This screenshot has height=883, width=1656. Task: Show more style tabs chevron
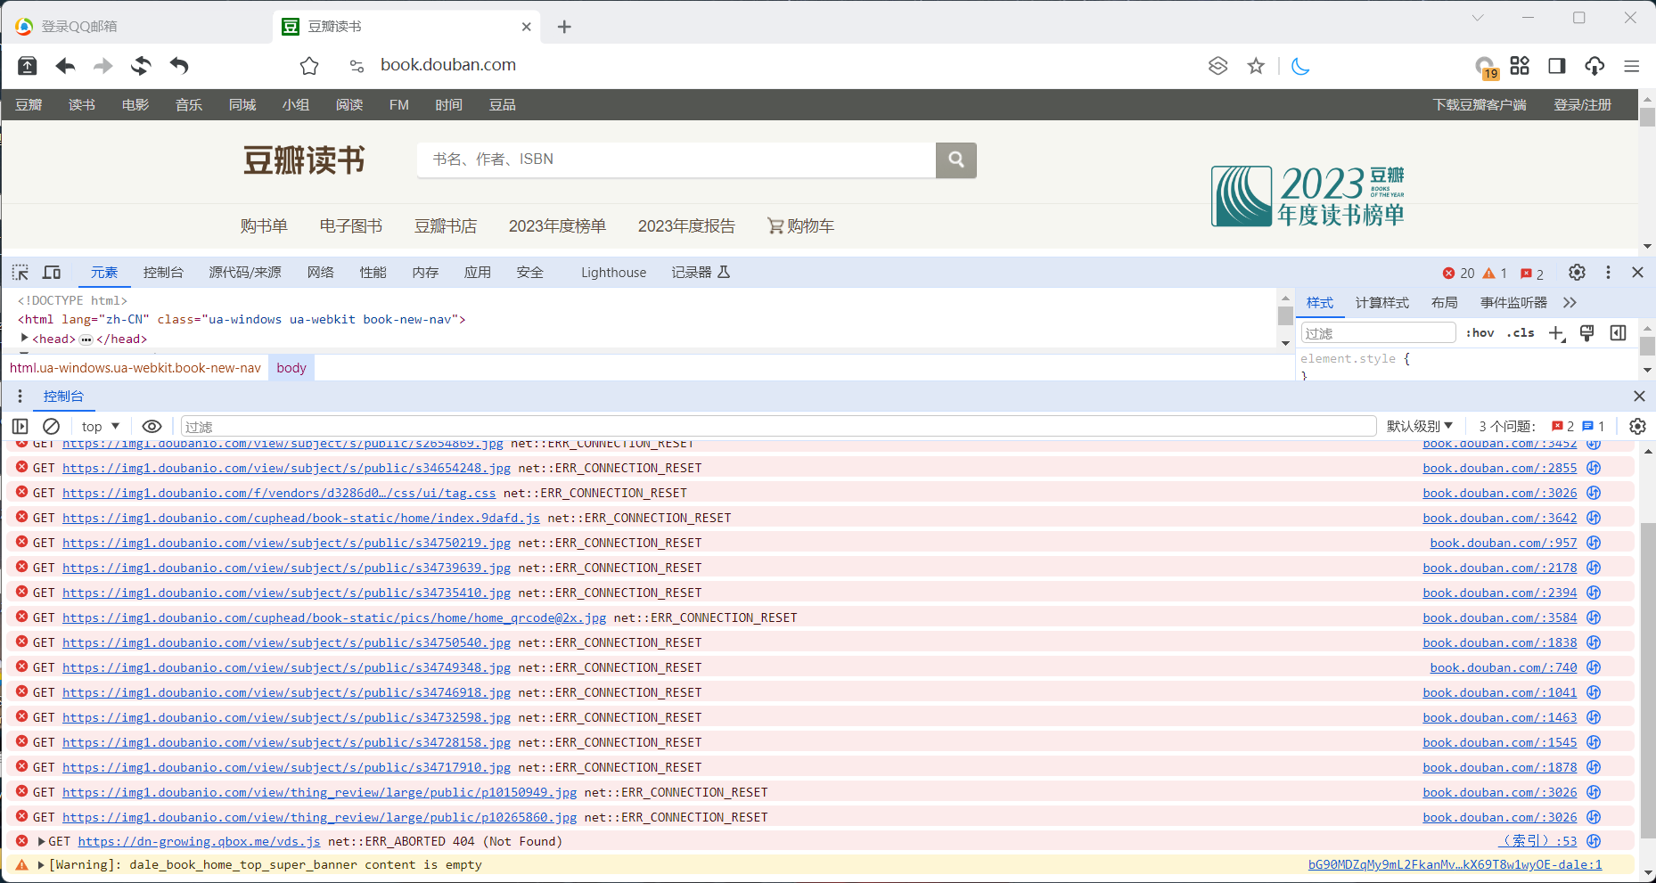1570,303
